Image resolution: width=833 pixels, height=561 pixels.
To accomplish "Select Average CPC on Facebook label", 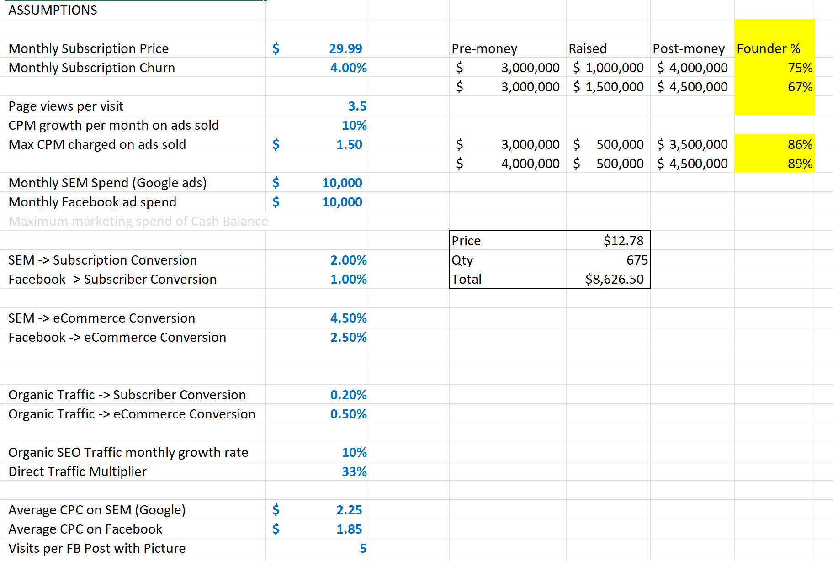I will [x=135, y=529].
